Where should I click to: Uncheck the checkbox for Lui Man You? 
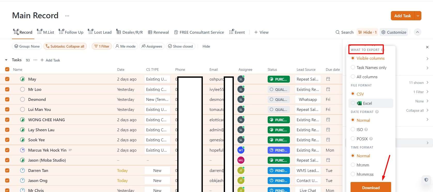coord(7,110)
